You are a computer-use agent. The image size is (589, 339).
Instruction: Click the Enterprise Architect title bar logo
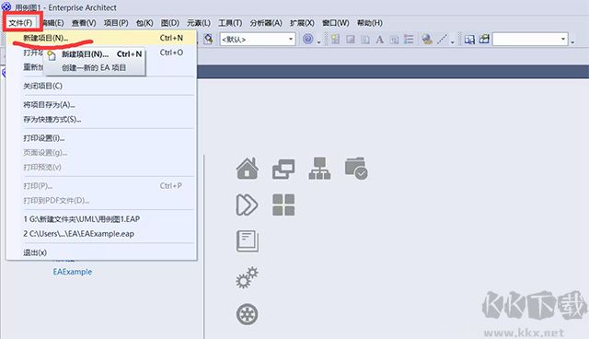(x=6, y=6)
